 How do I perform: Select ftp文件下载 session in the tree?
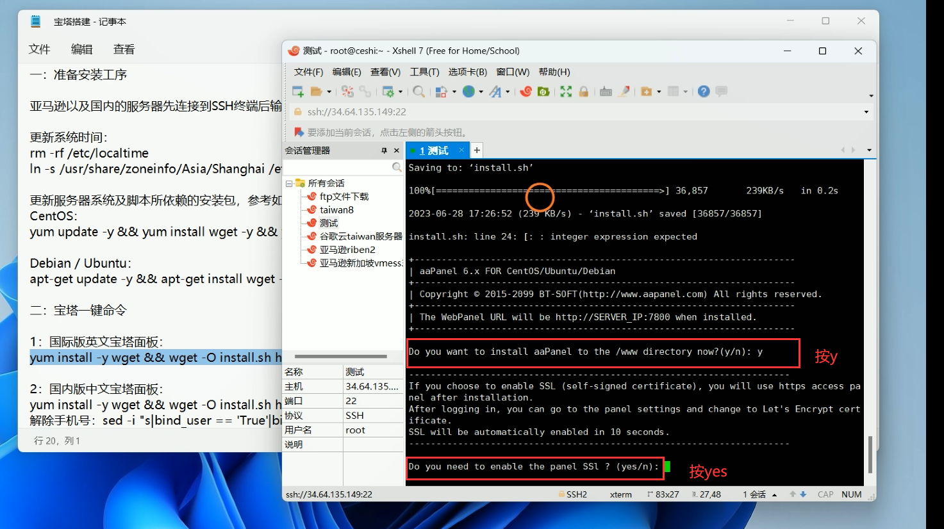tap(344, 197)
